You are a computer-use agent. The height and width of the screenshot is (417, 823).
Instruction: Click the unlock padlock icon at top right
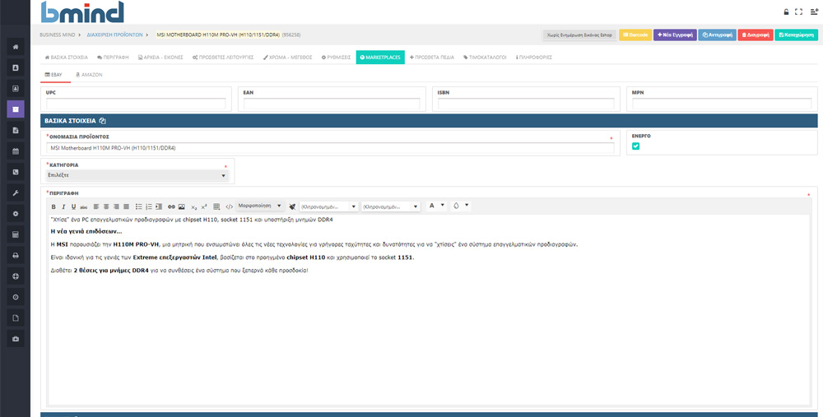[786, 12]
